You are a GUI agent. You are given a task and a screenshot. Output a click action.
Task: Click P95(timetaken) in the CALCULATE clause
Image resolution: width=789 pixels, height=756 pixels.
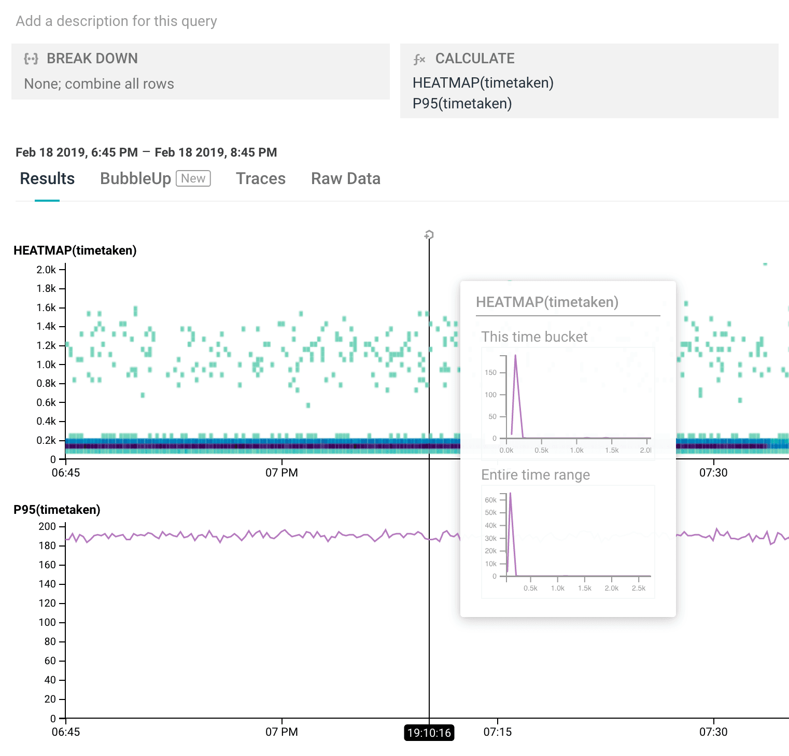point(462,104)
